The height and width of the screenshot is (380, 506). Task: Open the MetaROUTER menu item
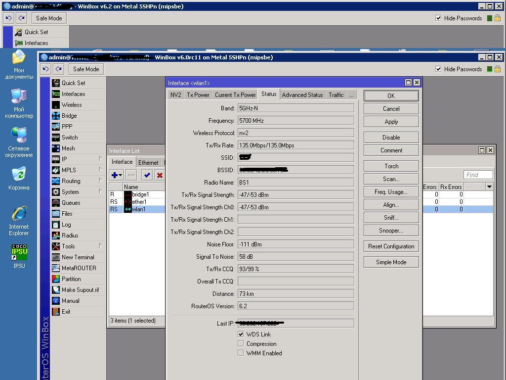pos(78,268)
